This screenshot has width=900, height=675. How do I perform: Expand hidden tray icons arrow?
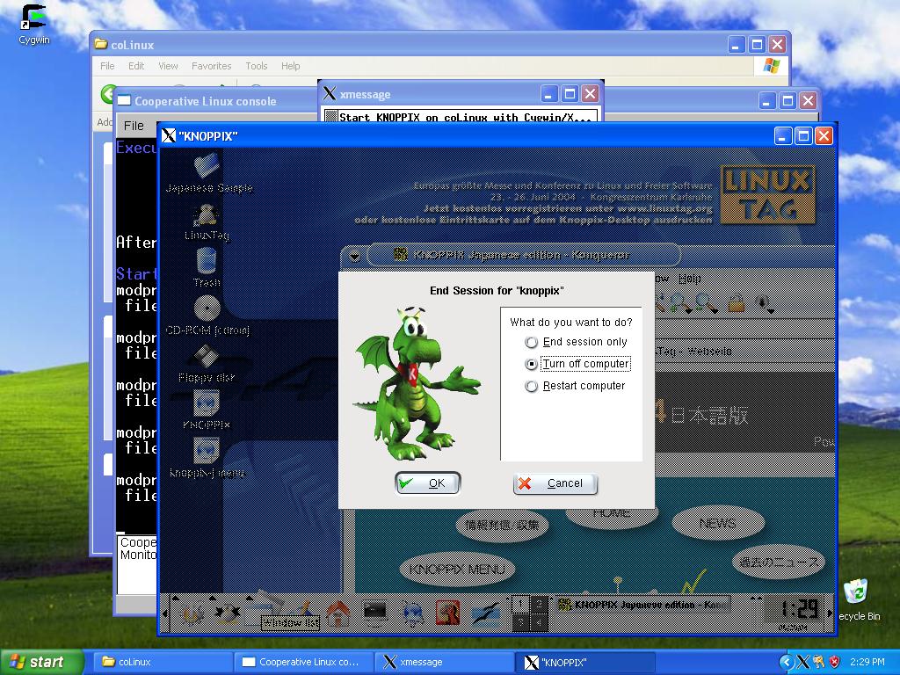[786, 663]
